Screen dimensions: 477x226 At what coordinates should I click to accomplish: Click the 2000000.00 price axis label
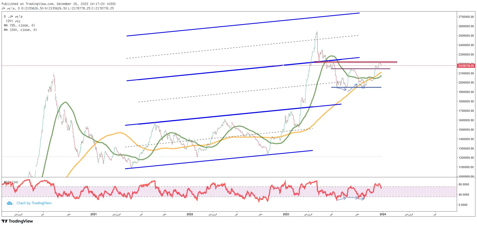(x=466, y=82)
